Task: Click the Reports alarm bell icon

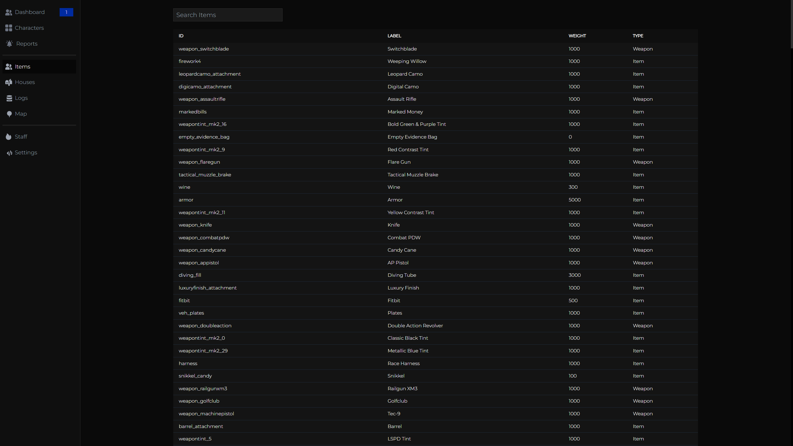Action: 9,44
